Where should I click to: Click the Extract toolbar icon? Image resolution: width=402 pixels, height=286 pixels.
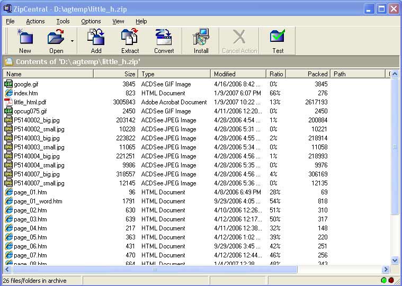pyautogui.click(x=130, y=38)
